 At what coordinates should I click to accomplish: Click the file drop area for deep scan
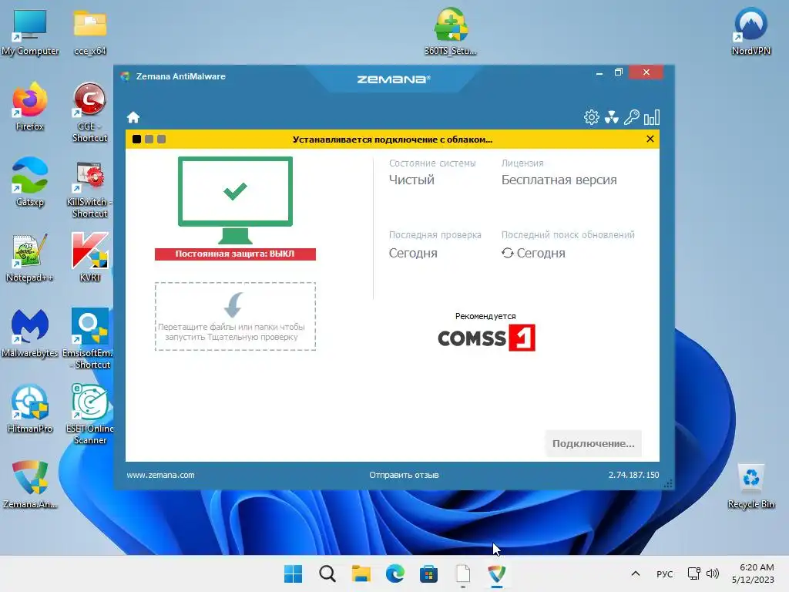coord(235,316)
